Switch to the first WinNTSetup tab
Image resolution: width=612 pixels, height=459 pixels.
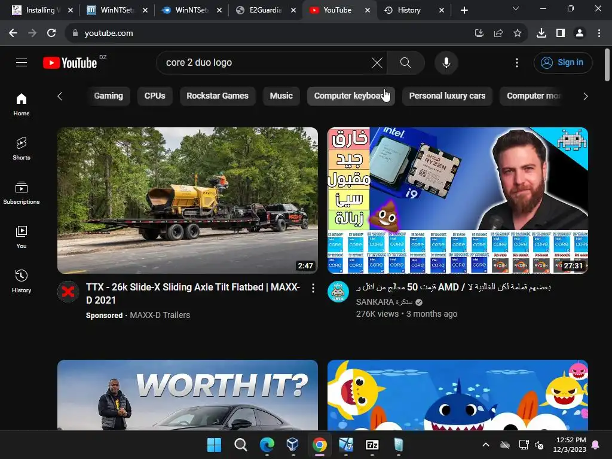[x=117, y=10]
